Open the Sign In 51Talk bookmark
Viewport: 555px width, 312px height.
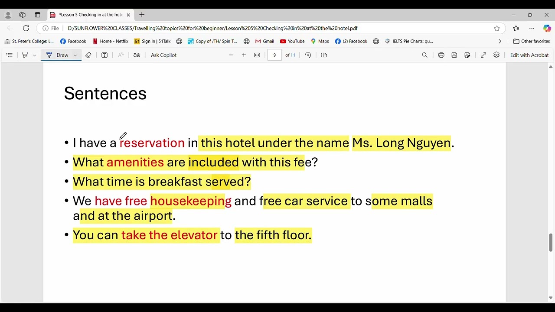[152, 41]
